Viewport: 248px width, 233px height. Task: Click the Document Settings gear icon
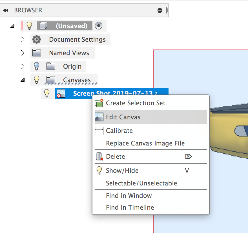coord(37,39)
